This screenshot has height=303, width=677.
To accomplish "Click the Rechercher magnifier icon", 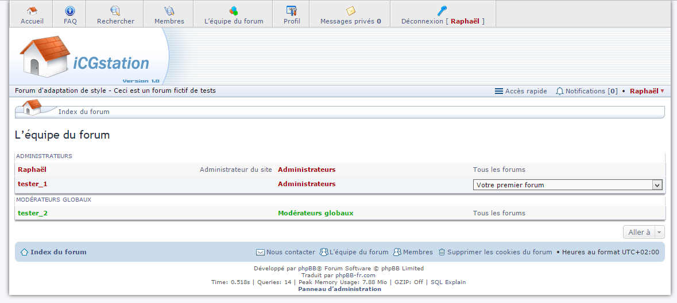I will click(x=115, y=10).
